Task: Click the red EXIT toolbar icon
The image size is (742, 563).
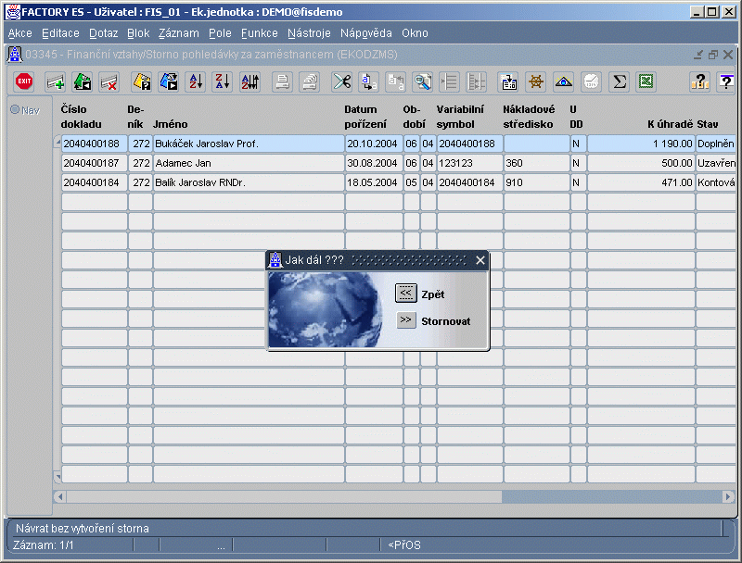Action: [24, 81]
